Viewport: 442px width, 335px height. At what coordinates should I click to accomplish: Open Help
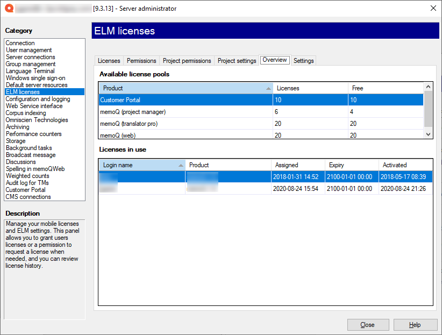pyautogui.click(x=415, y=324)
